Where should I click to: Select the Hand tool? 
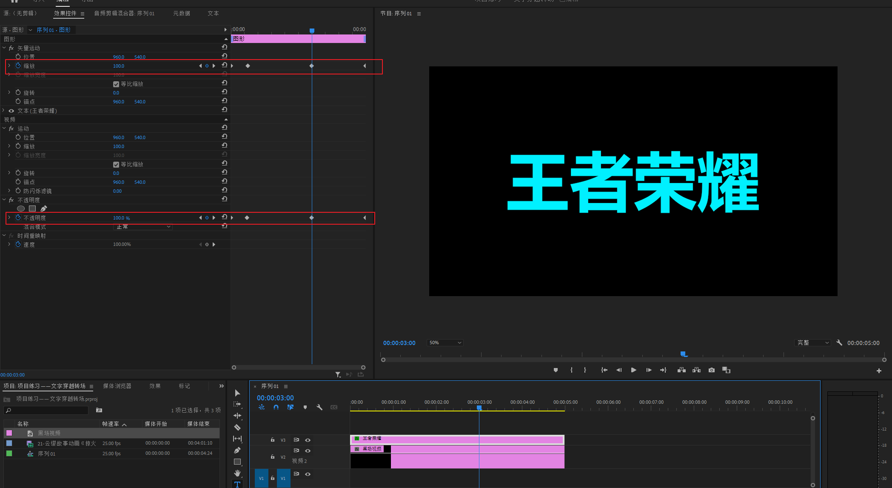(237, 473)
